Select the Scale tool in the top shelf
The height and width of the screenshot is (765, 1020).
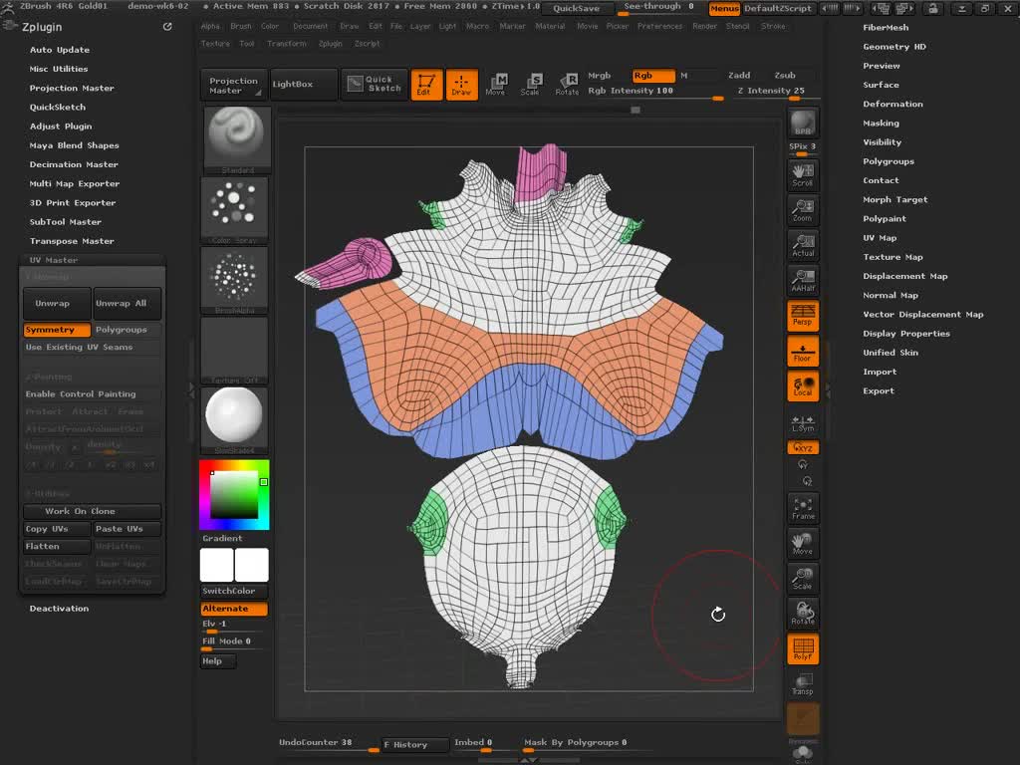[530, 85]
